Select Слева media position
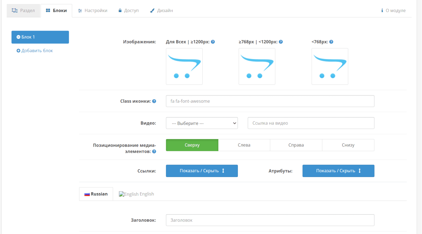The height and width of the screenshot is (234, 422). (x=244, y=145)
